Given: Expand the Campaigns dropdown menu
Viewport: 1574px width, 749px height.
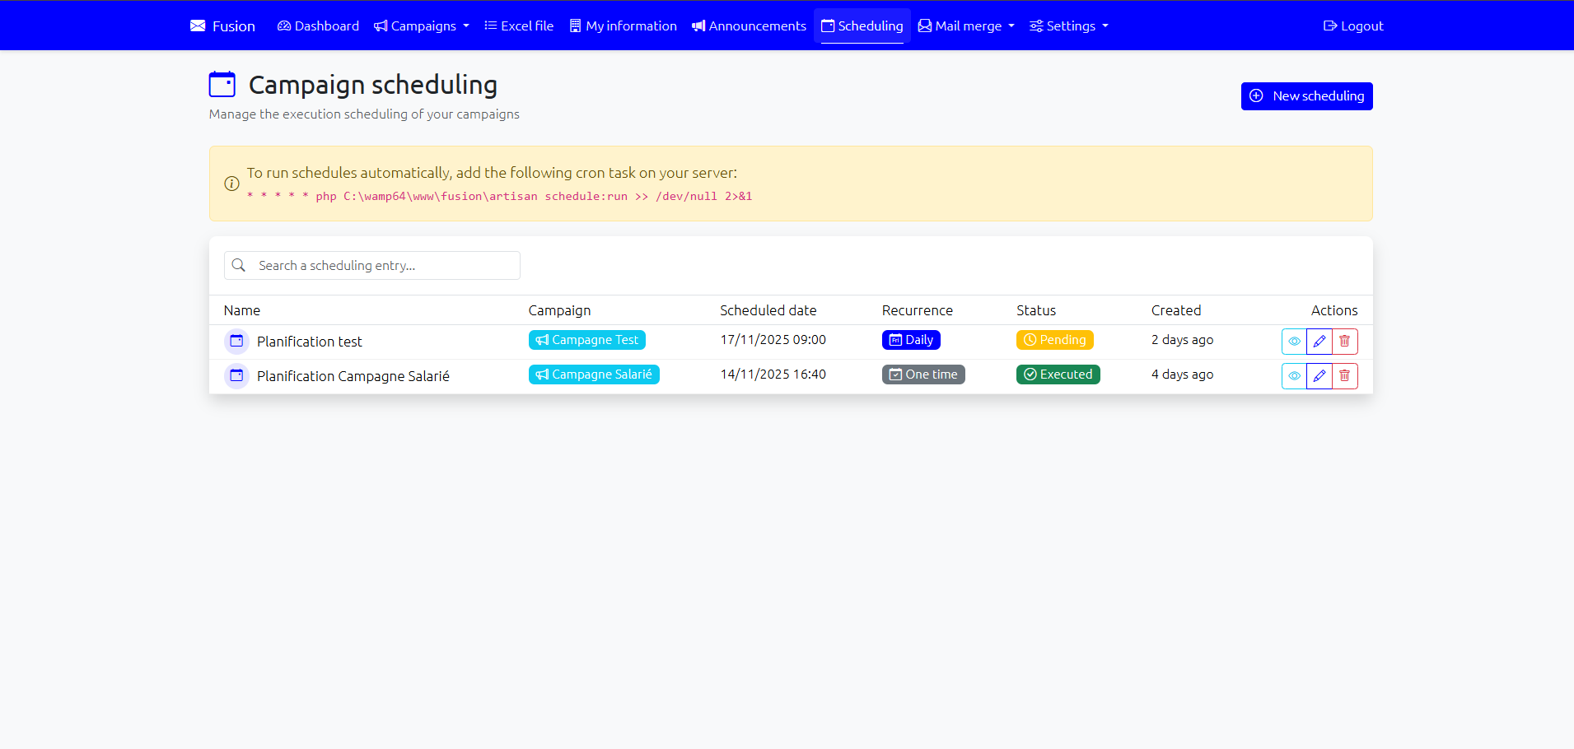Looking at the screenshot, I should [x=422, y=26].
